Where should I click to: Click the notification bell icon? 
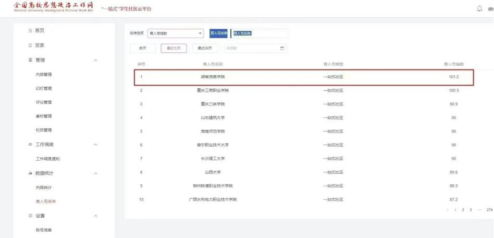(x=479, y=8)
